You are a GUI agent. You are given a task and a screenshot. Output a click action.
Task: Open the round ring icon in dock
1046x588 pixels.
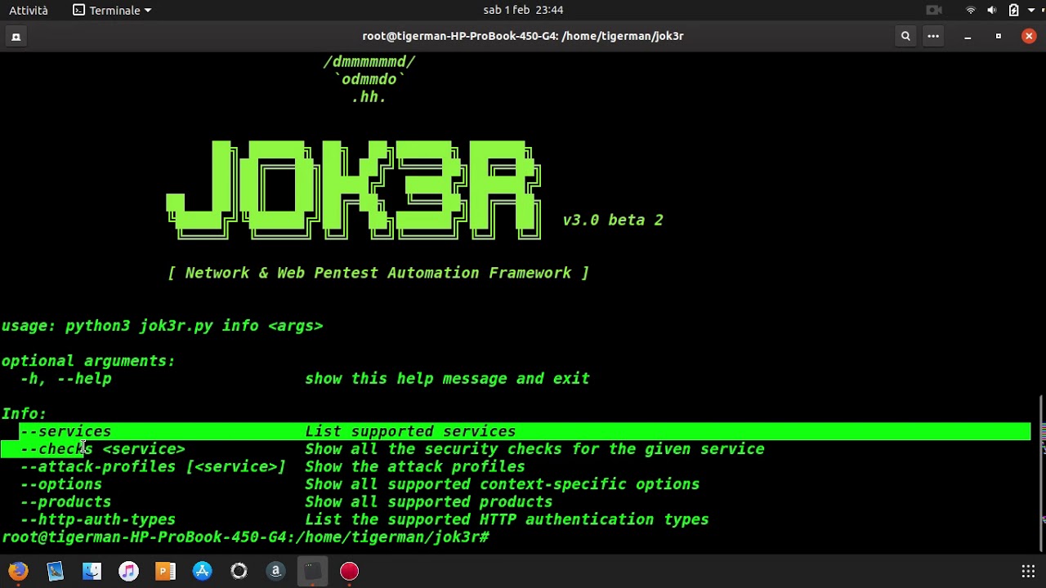pyautogui.click(x=239, y=571)
